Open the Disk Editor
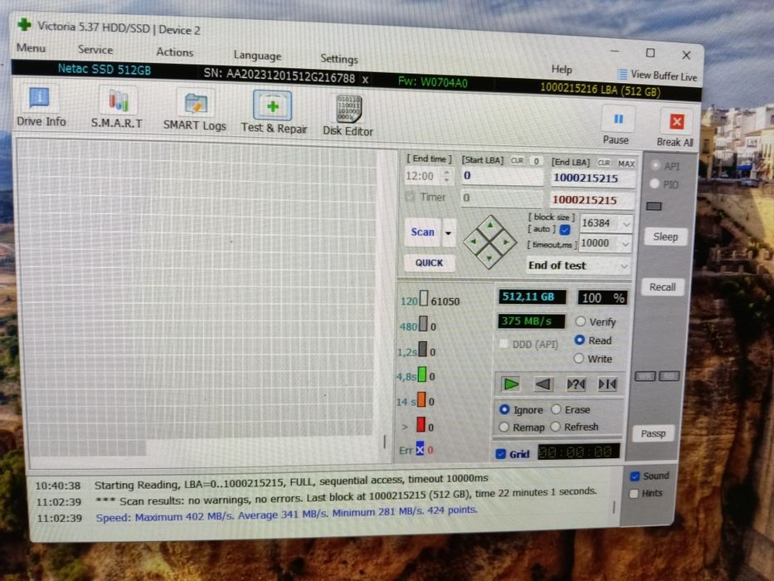Viewport: 774px width, 581px height. (x=348, y=115)
